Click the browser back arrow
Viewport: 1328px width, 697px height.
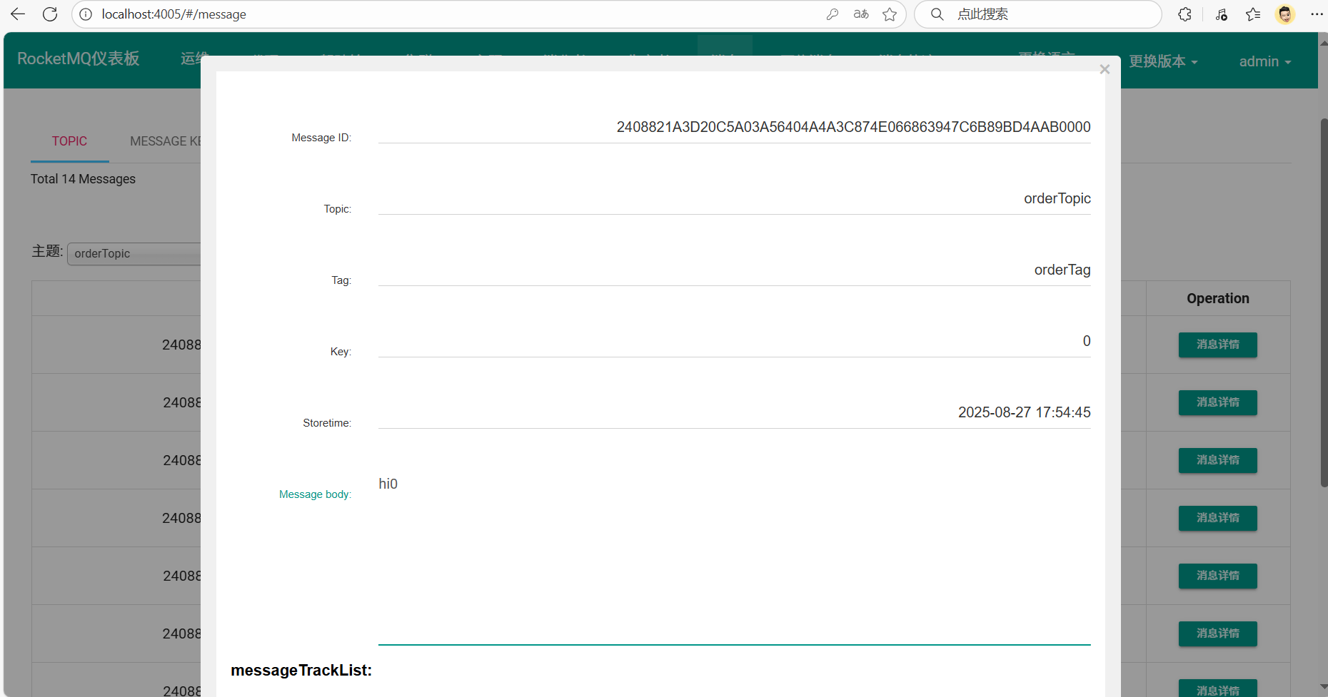point(18,14)
